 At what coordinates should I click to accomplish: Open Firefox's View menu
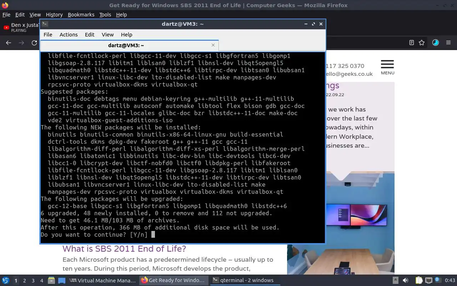(x=35, y=15)
